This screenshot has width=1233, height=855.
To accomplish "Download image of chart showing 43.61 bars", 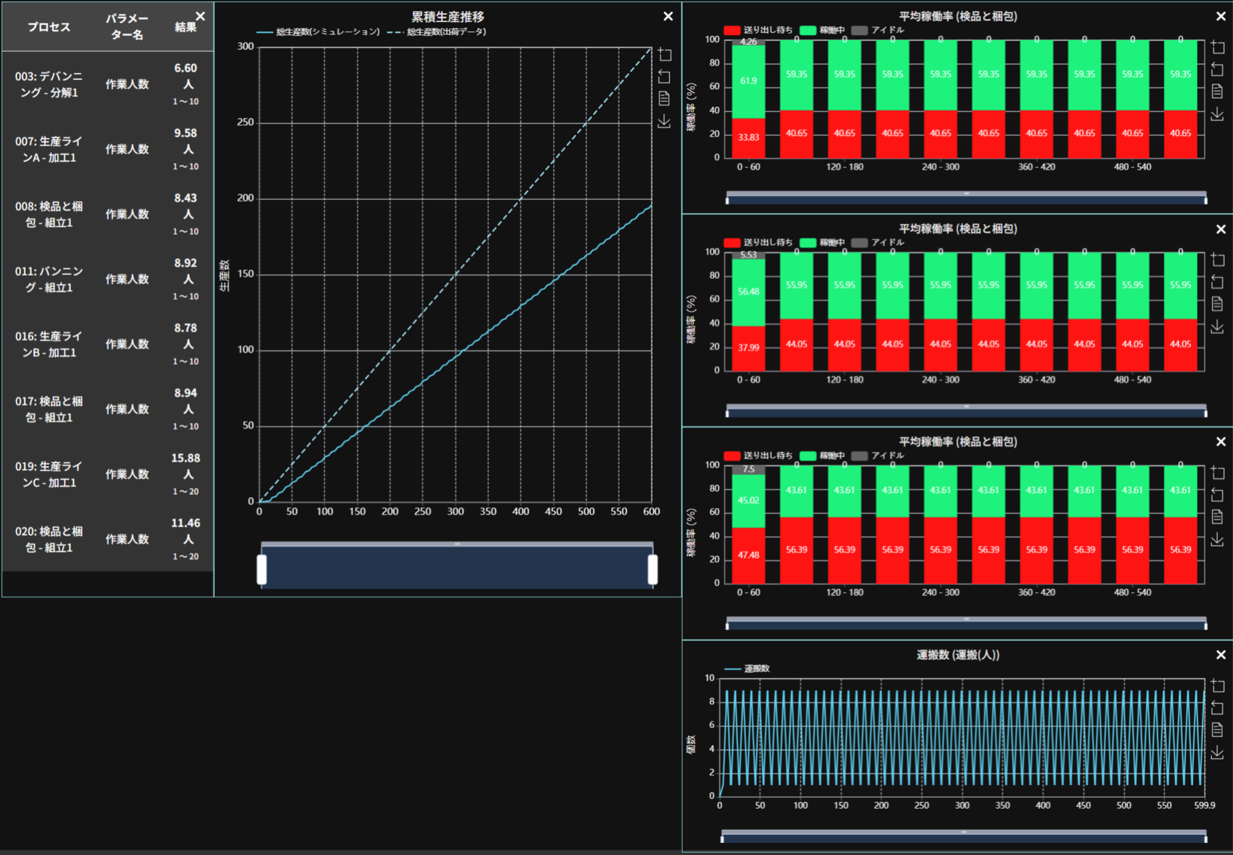I will coord(1217,539).
